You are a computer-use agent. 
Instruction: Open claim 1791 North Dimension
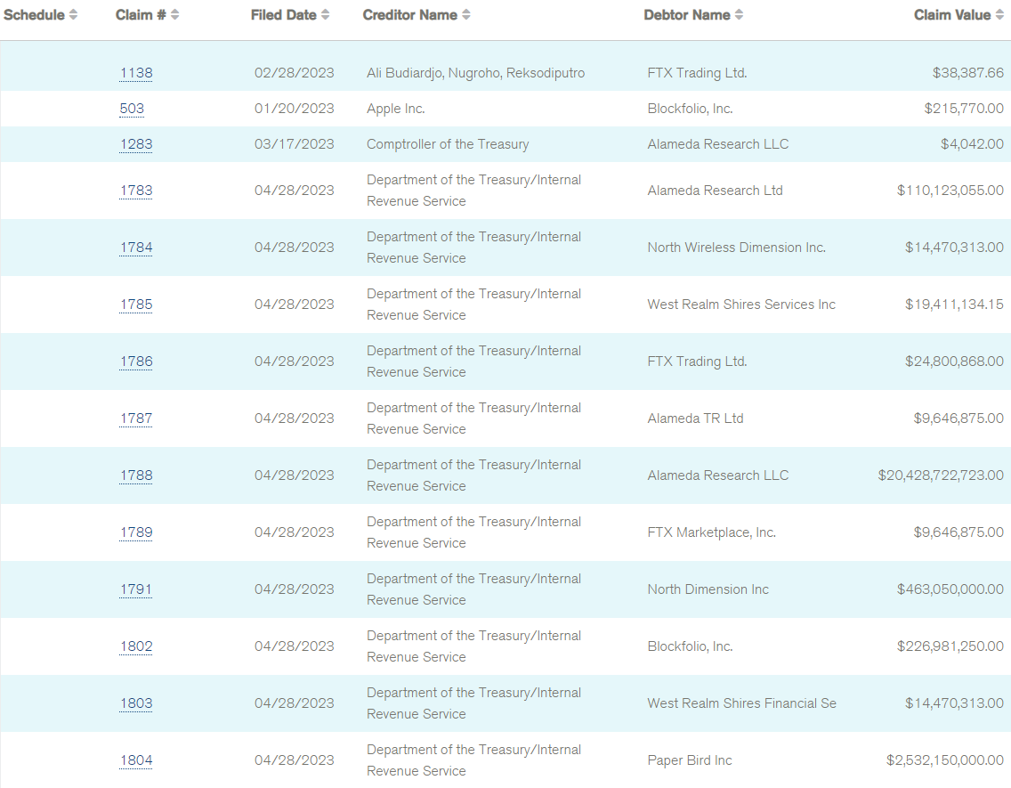(136, 589)
